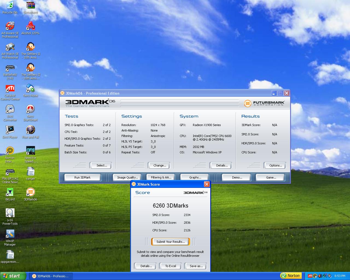The width and height of the screenshot is (350, 280).
Task: Launch Rise and Fall game icon
Action: click(30, 132)
